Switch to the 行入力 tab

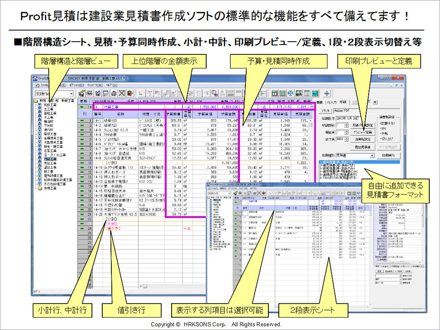pyautogui.click(x=331, y=103)
